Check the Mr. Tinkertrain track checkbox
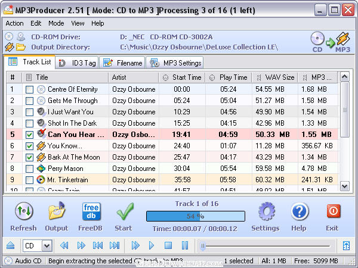This screenshot has height=268, width=358. pyautogui.click(x=29, y=180)
